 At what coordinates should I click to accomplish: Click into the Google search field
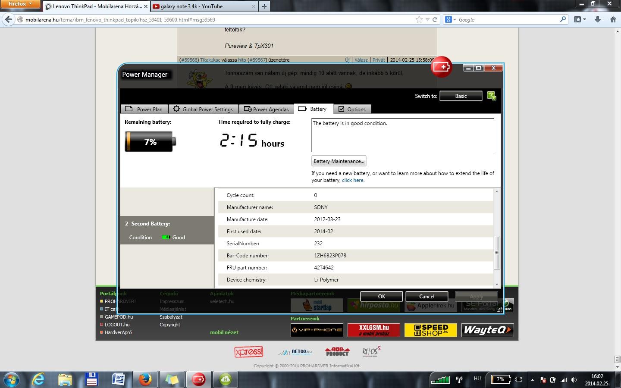pos(508,19)
